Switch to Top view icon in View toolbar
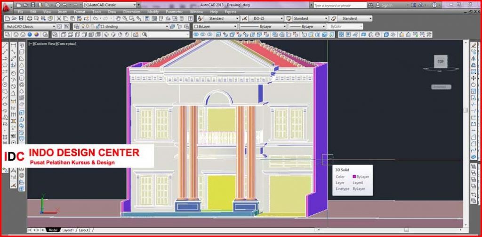The image size is (482, 237). click(64, 34)
